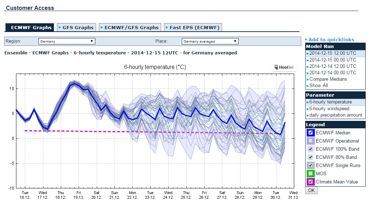The height and width of the screenshot is (214, 376).
Task: Click the plus icon beside Add to quicklinks
Action: (x=306, y=39)
